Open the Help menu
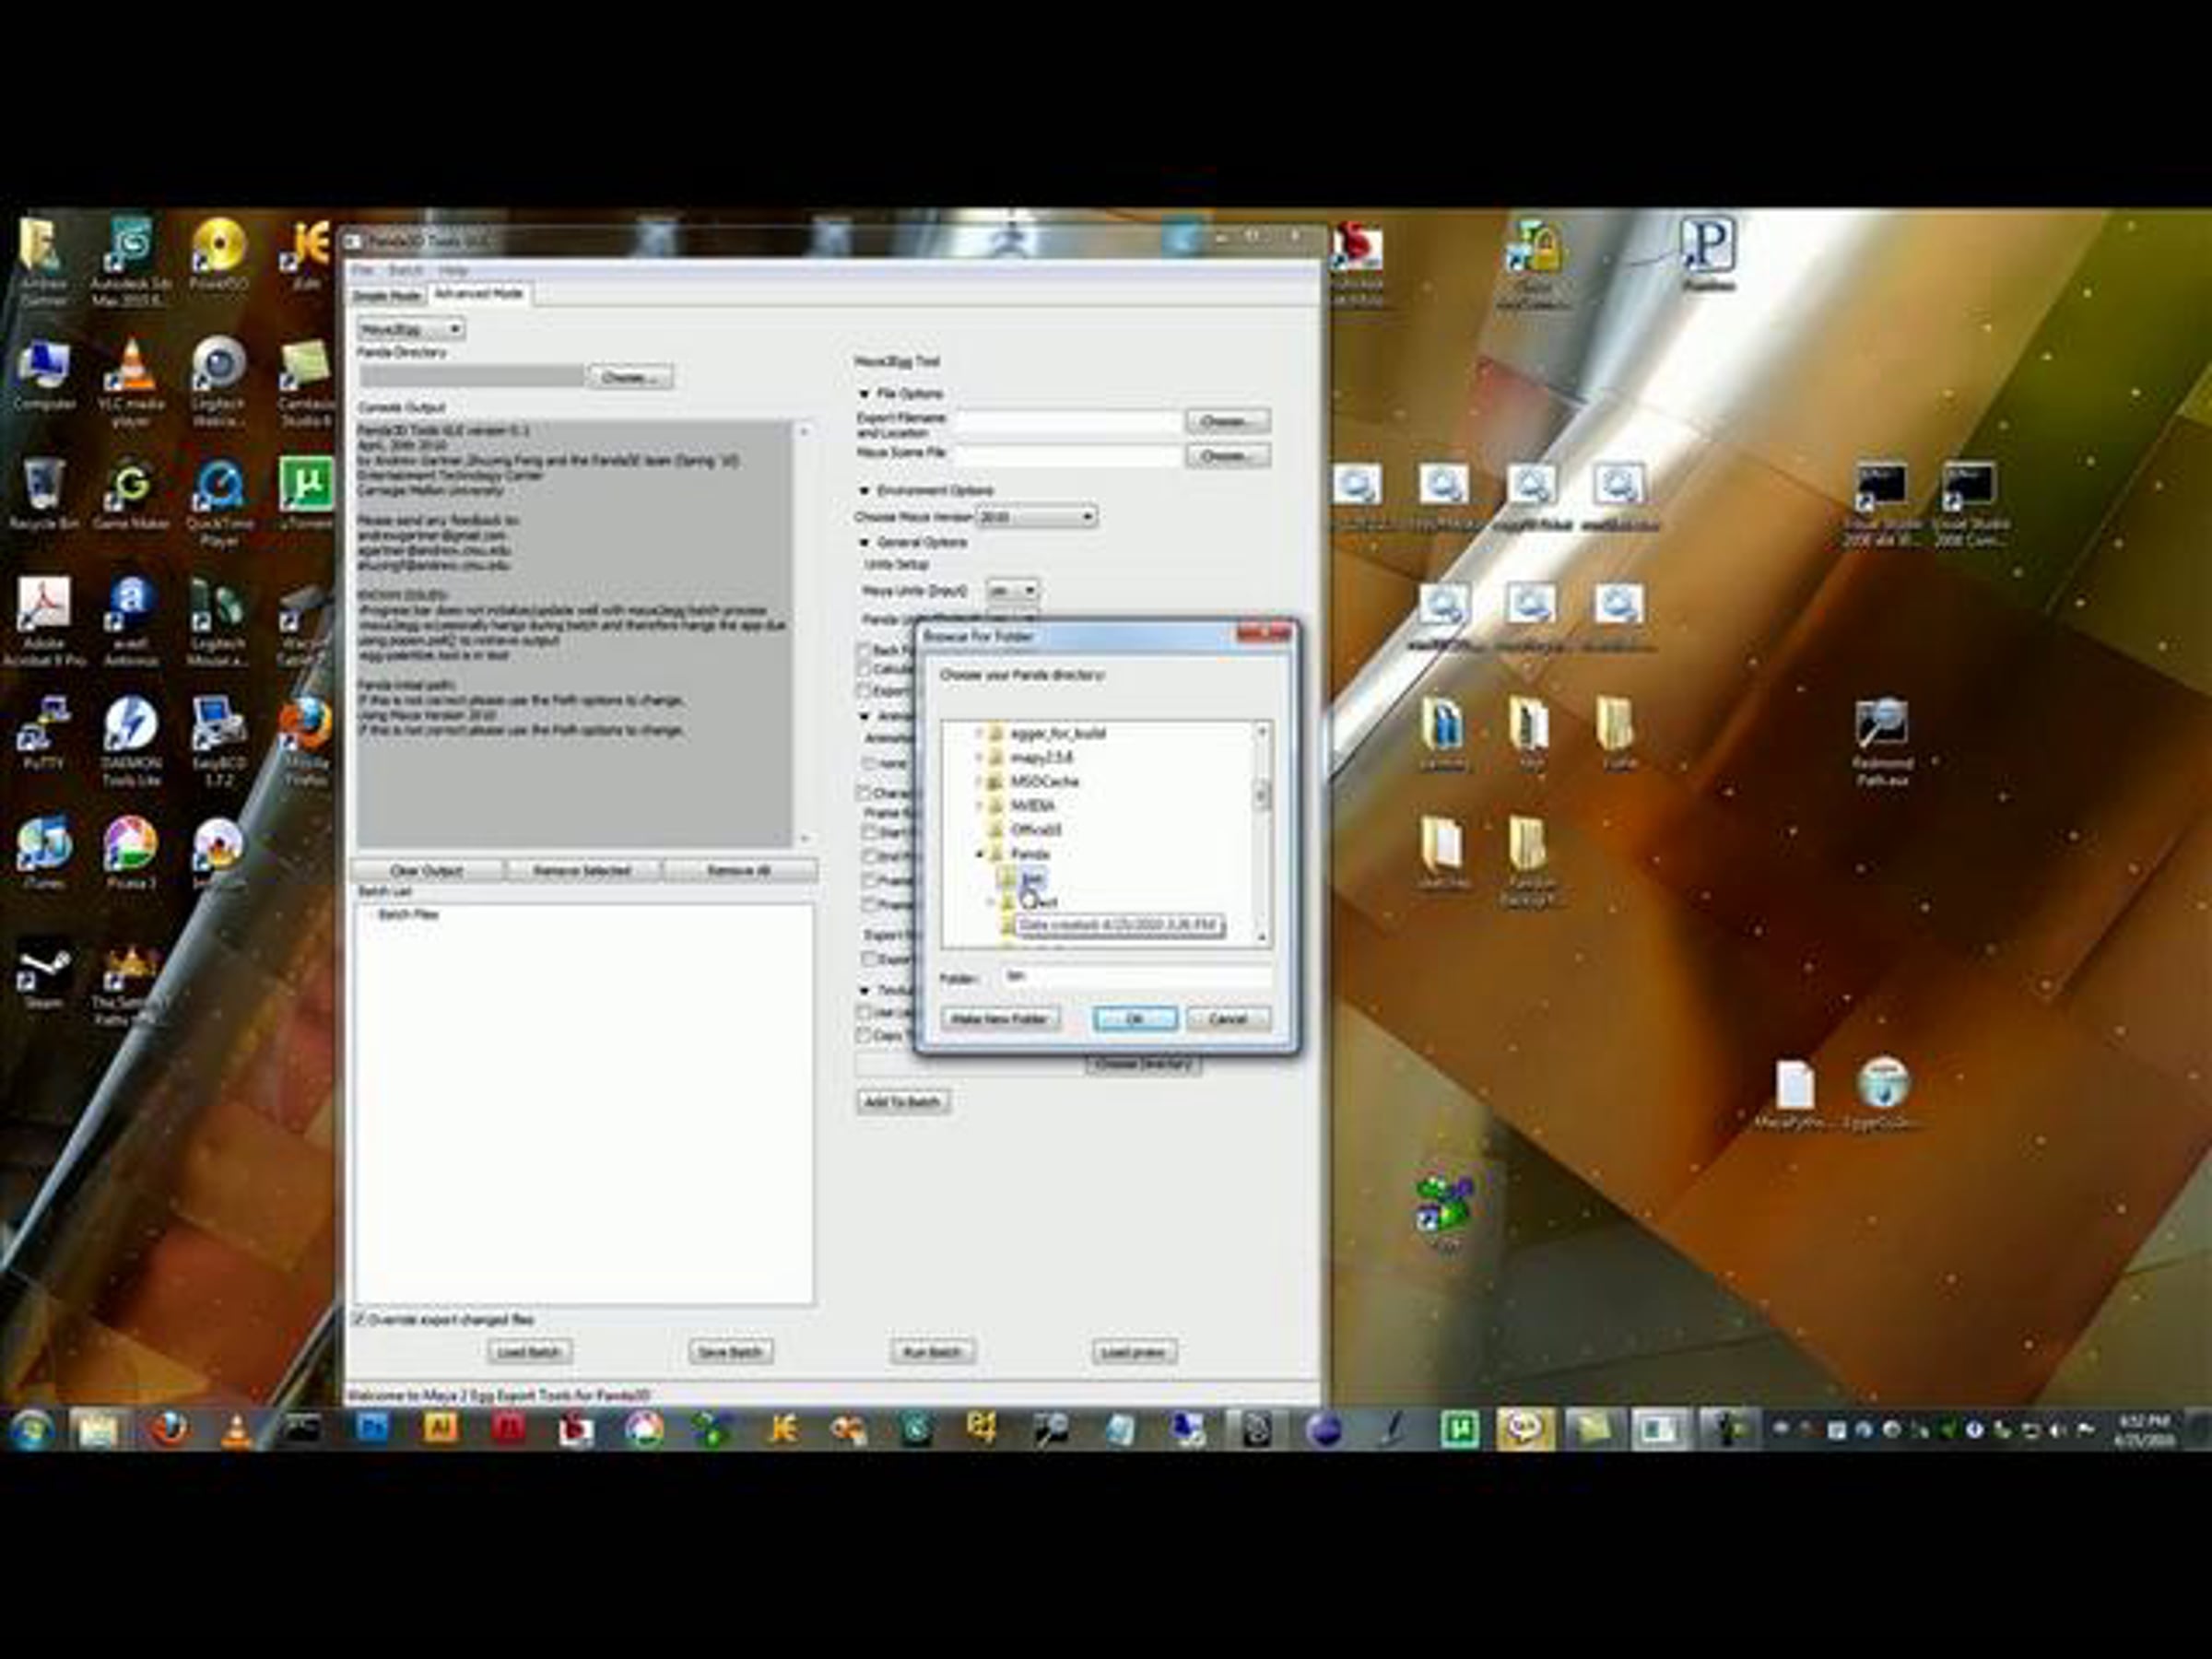This screenshot has height=1659, width=2212. [x=453, y=270]
